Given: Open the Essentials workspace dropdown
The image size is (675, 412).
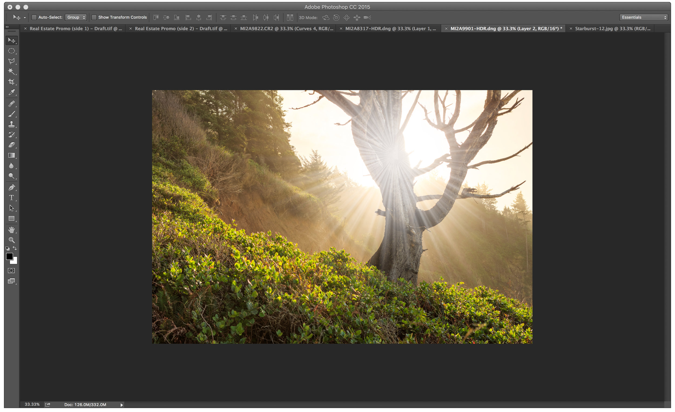Looking at the screenshot, I should [643, 18].
